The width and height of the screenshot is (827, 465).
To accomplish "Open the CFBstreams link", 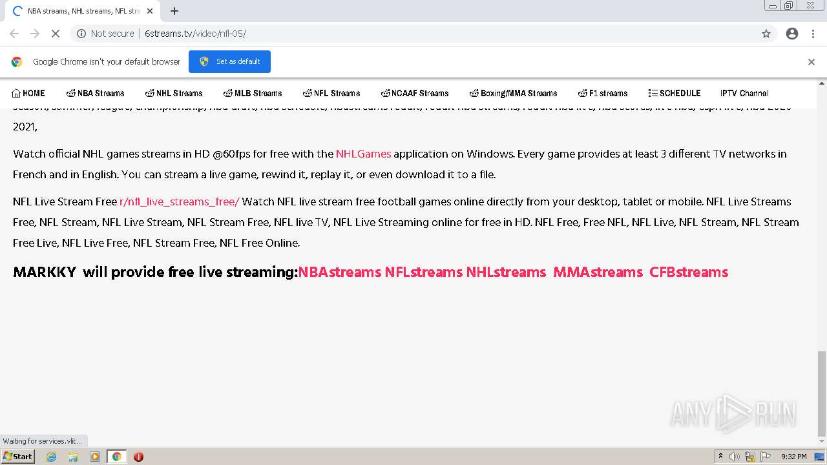I will click(x=689, y=272).
